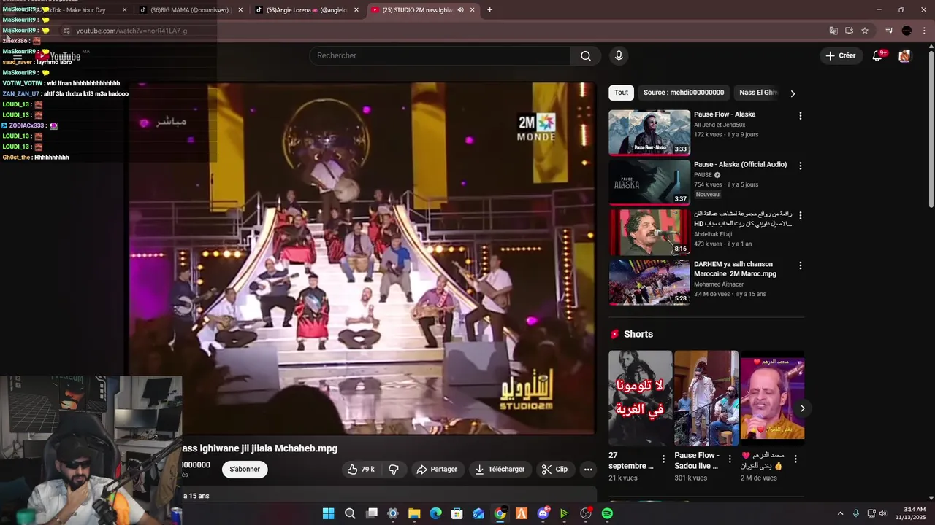
Task: Open Abdelhak El aji video thumbnail
Action: point(649,232)
